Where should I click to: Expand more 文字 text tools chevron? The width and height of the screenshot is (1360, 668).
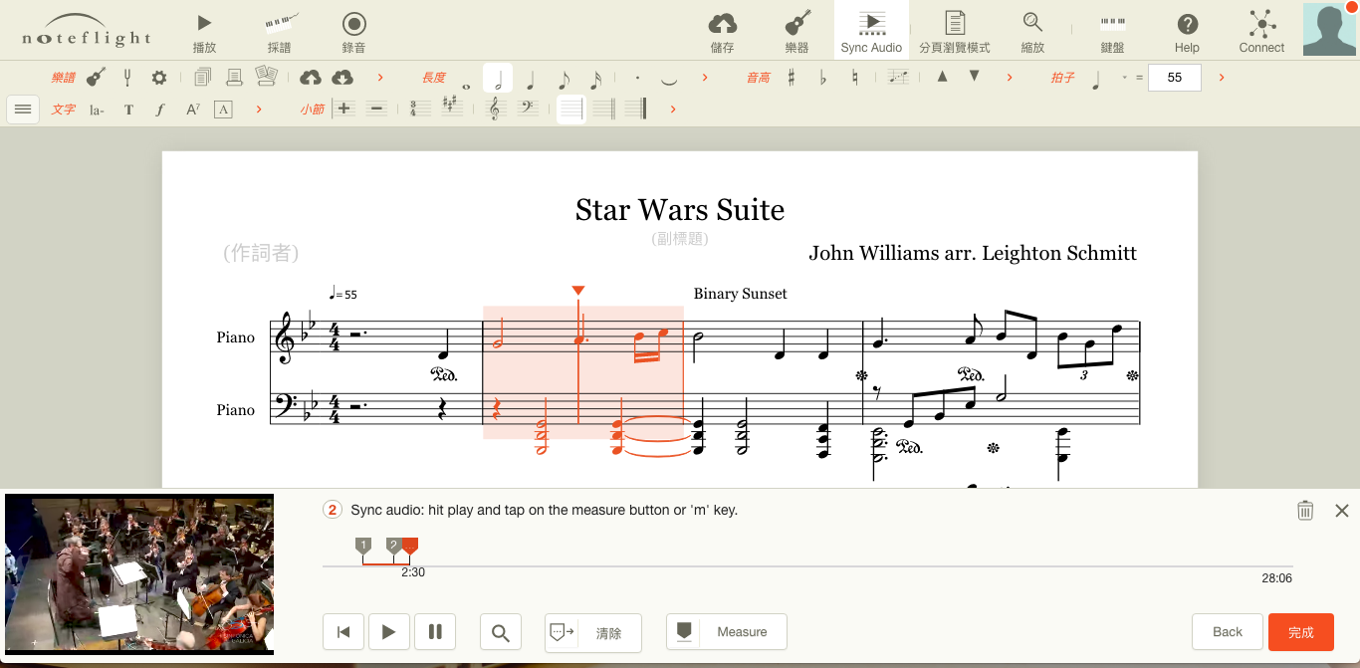point(259,110)
